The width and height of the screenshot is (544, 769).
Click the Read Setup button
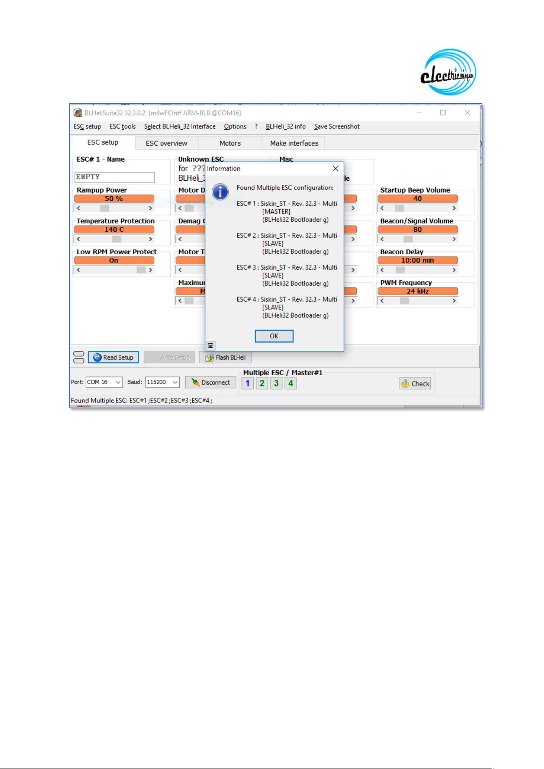click(x=113, y=357)
